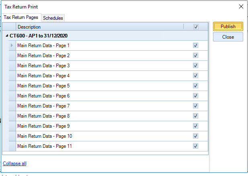This screenshot has width=248, height=176.
Task: Click the Publish button
Action: pos(228,27)
